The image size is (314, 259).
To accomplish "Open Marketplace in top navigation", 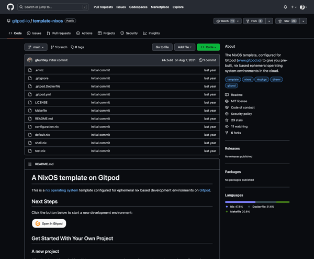I will [x=160, y=7].
